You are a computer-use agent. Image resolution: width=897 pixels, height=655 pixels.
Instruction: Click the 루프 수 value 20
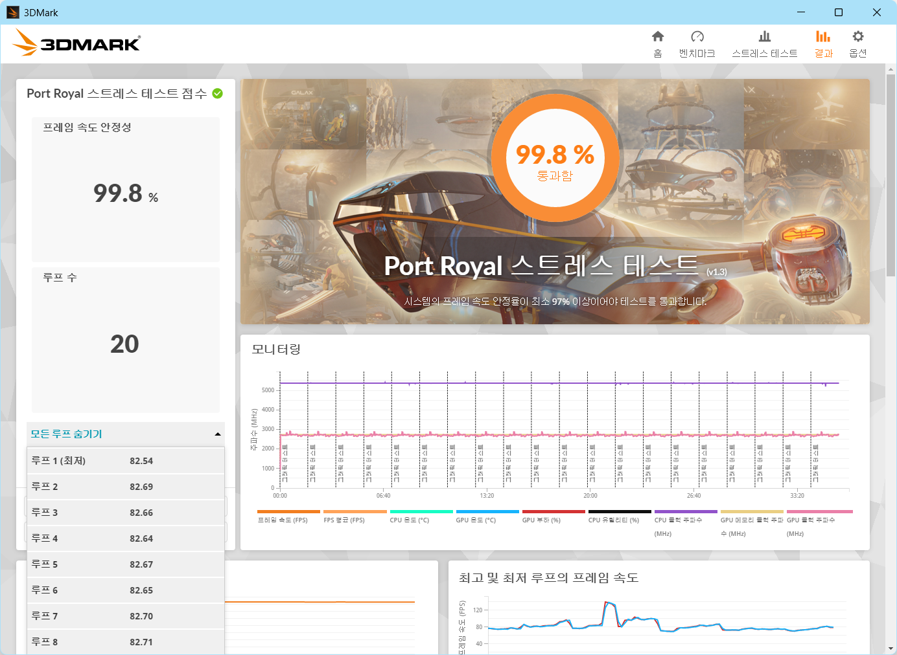tap(124, 344)
